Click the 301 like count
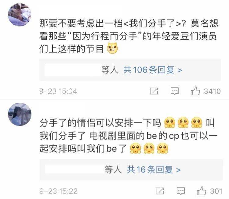The width and height of the screenshot is (229, 199). [216, 191]
